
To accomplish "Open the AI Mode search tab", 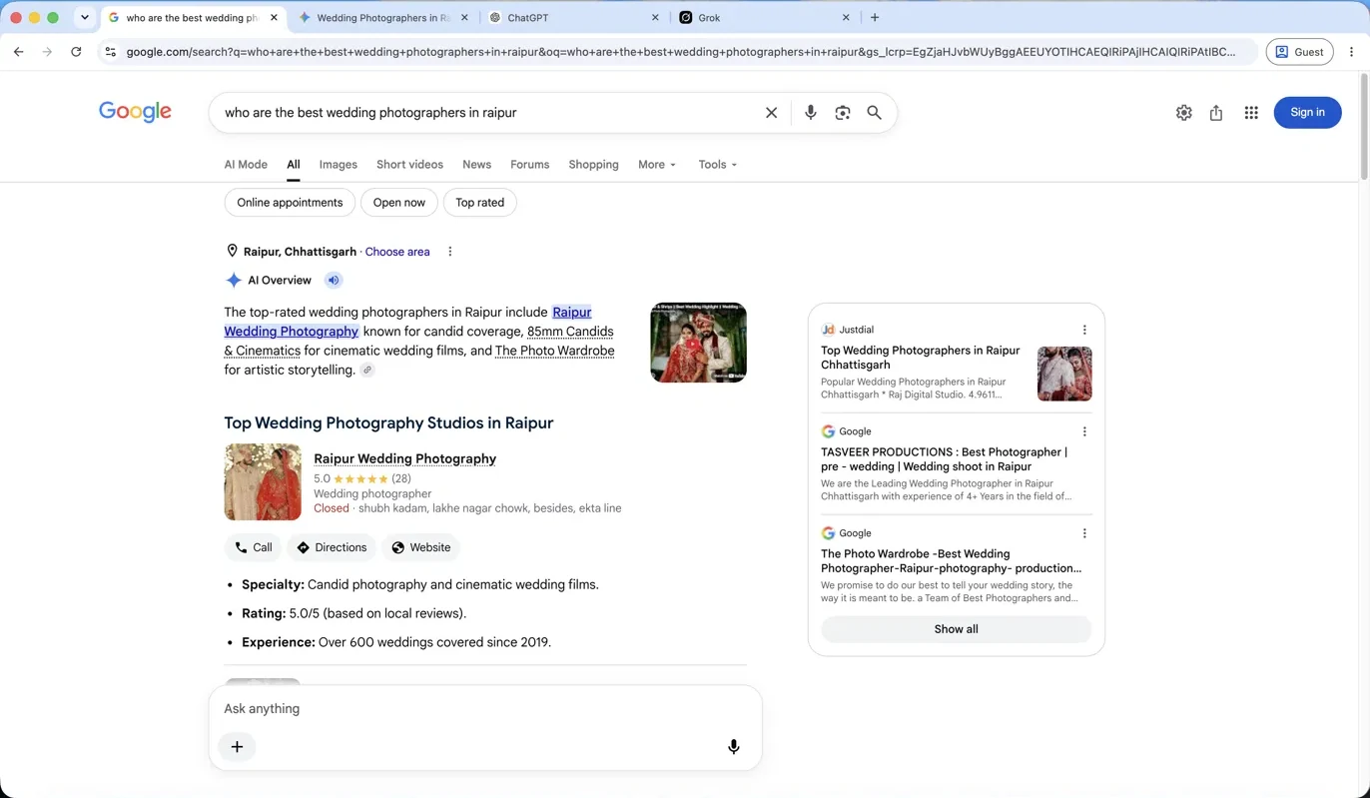I will coord(246,165).
